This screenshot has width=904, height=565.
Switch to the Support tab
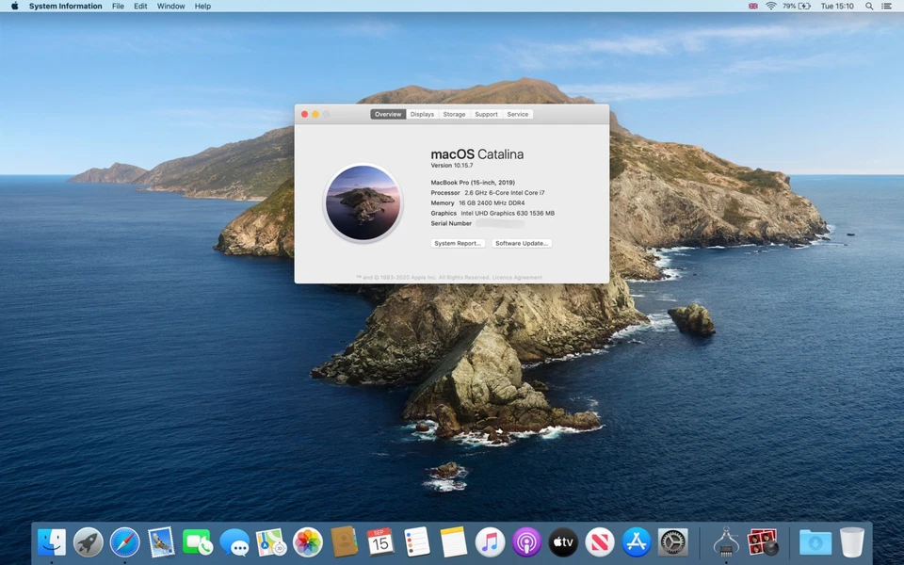click(x=486, y=114)
